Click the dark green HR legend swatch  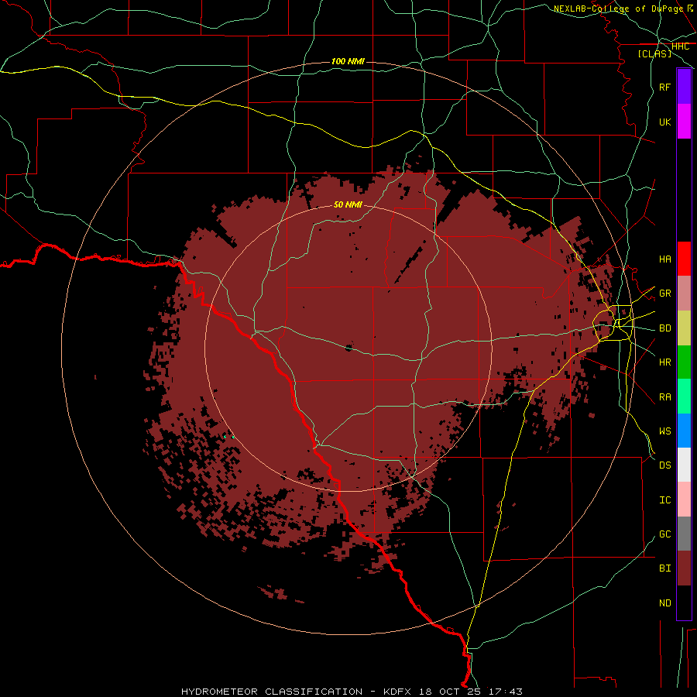click(x=684, y=362)
